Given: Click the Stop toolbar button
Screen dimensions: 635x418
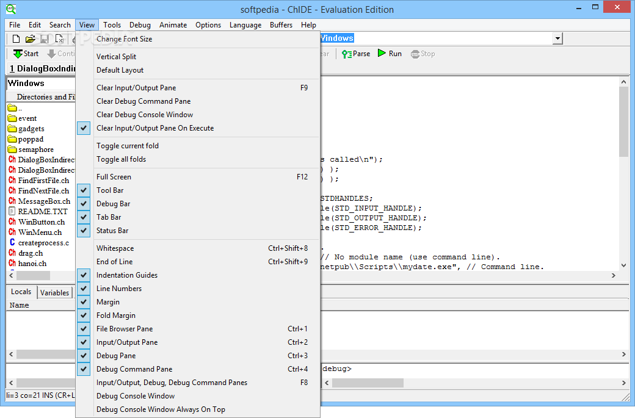Looking at the screenshot, I should (x=423, y=54).
